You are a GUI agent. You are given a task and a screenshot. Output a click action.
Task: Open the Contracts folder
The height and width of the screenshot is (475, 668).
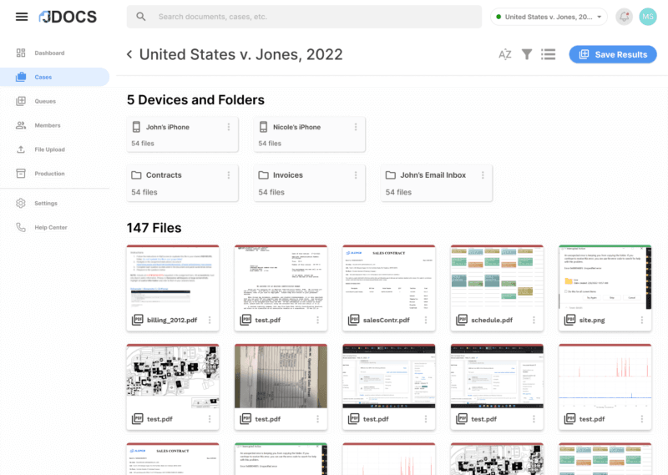click(x=182, y=183)
